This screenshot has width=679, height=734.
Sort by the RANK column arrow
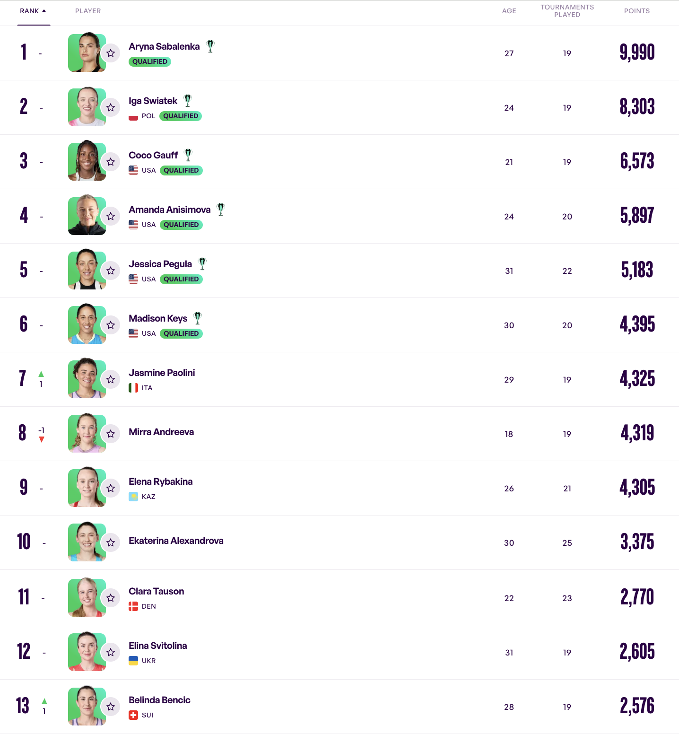(44, 11)
